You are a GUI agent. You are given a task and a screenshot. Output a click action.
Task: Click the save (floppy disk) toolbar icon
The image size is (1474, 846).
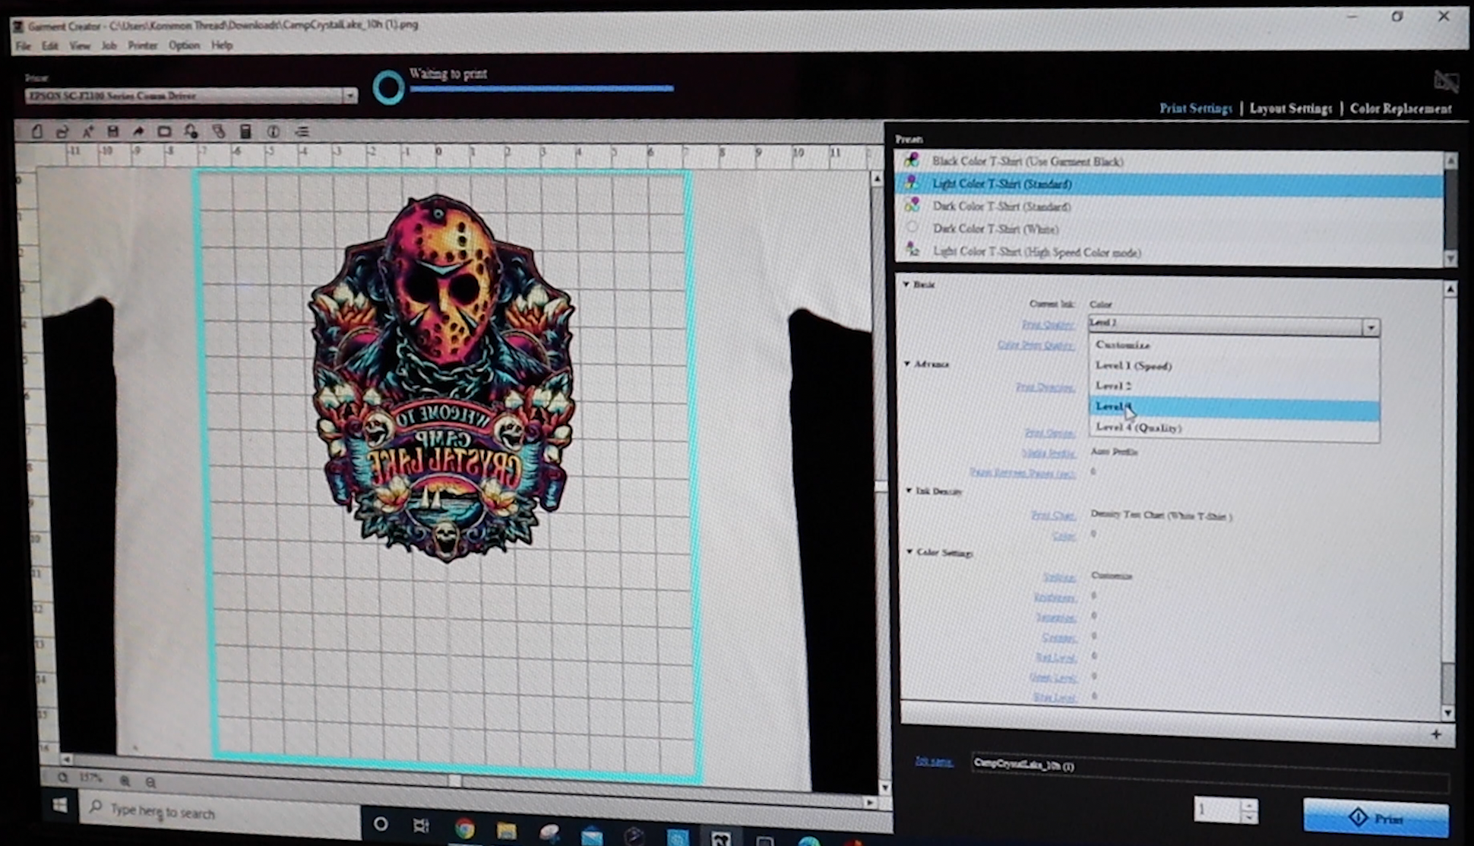pyautogui.click(x=112, y=131)
